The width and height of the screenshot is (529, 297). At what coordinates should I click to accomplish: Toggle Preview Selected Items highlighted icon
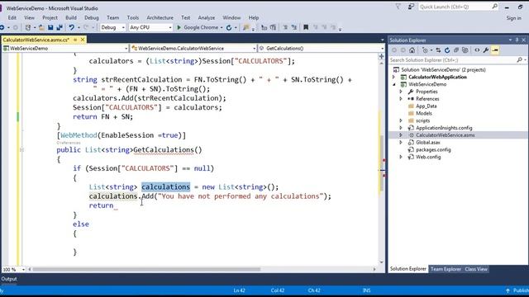[x=495, y=50]
